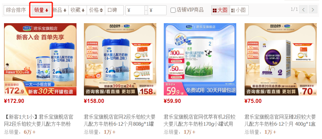The image size is (322, 139).
Task: Sort by 收藏 favorites count
Action: click(78, 10)
